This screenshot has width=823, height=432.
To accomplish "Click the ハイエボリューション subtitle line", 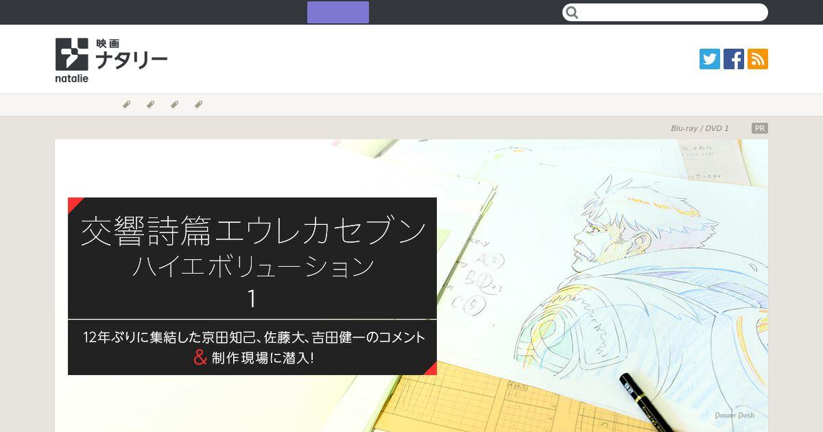I will pyautogui.click(x=253, y=266).
